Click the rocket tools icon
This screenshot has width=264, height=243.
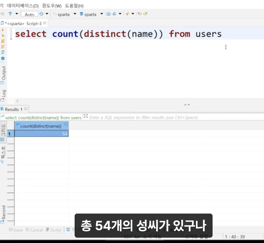click(127, 14)
